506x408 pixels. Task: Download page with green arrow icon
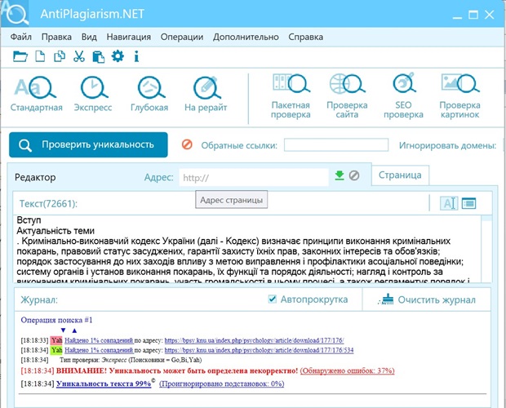tap(340, 175)
